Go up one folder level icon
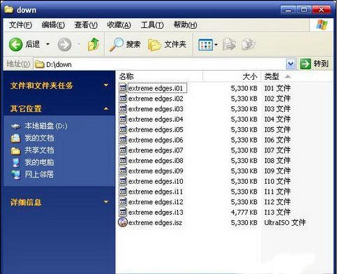Image resolution: width=338 pixels, height=274 pixels. [x=94, y=44]
